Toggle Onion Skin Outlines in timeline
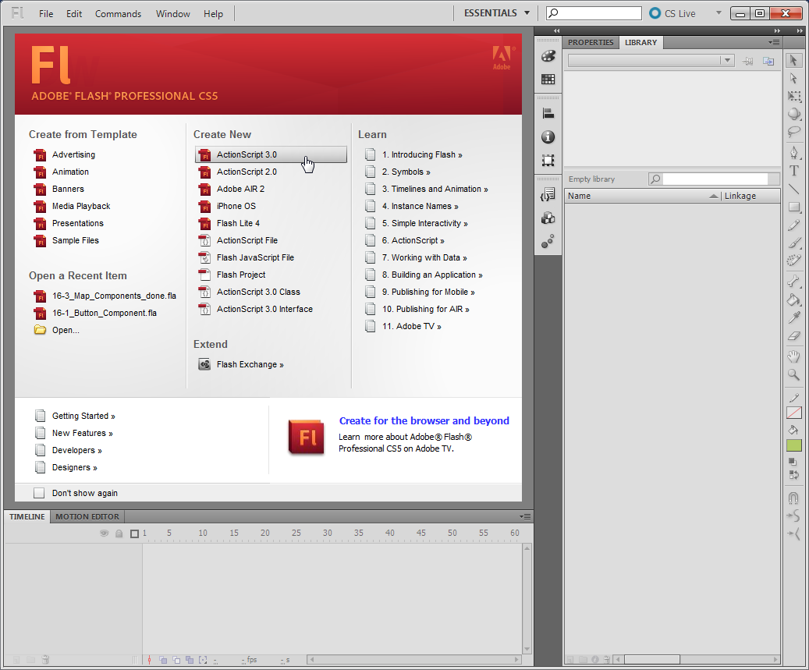 [176, 660]
